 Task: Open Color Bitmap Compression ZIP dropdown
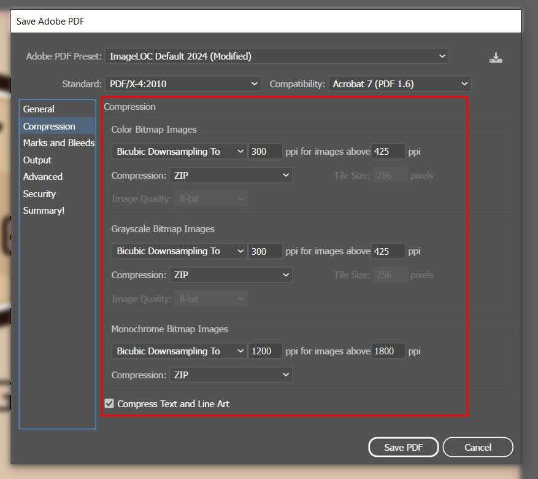231,176
